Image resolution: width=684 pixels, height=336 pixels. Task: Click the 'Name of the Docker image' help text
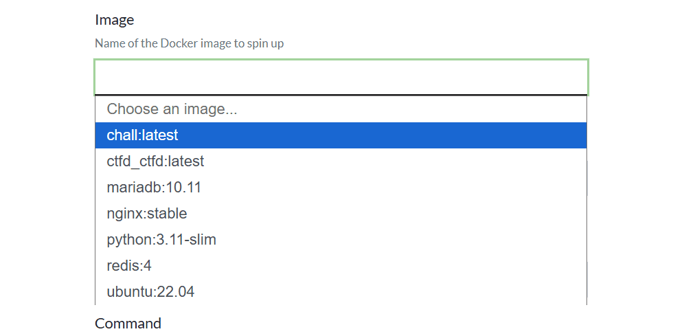[189, 43]
